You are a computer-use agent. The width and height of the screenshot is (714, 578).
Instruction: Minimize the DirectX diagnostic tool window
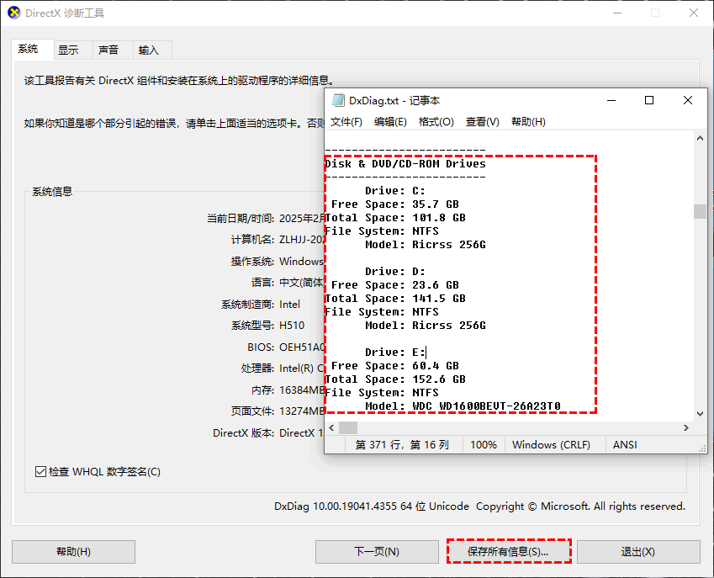pyautogui.click(x=617, y=13)
